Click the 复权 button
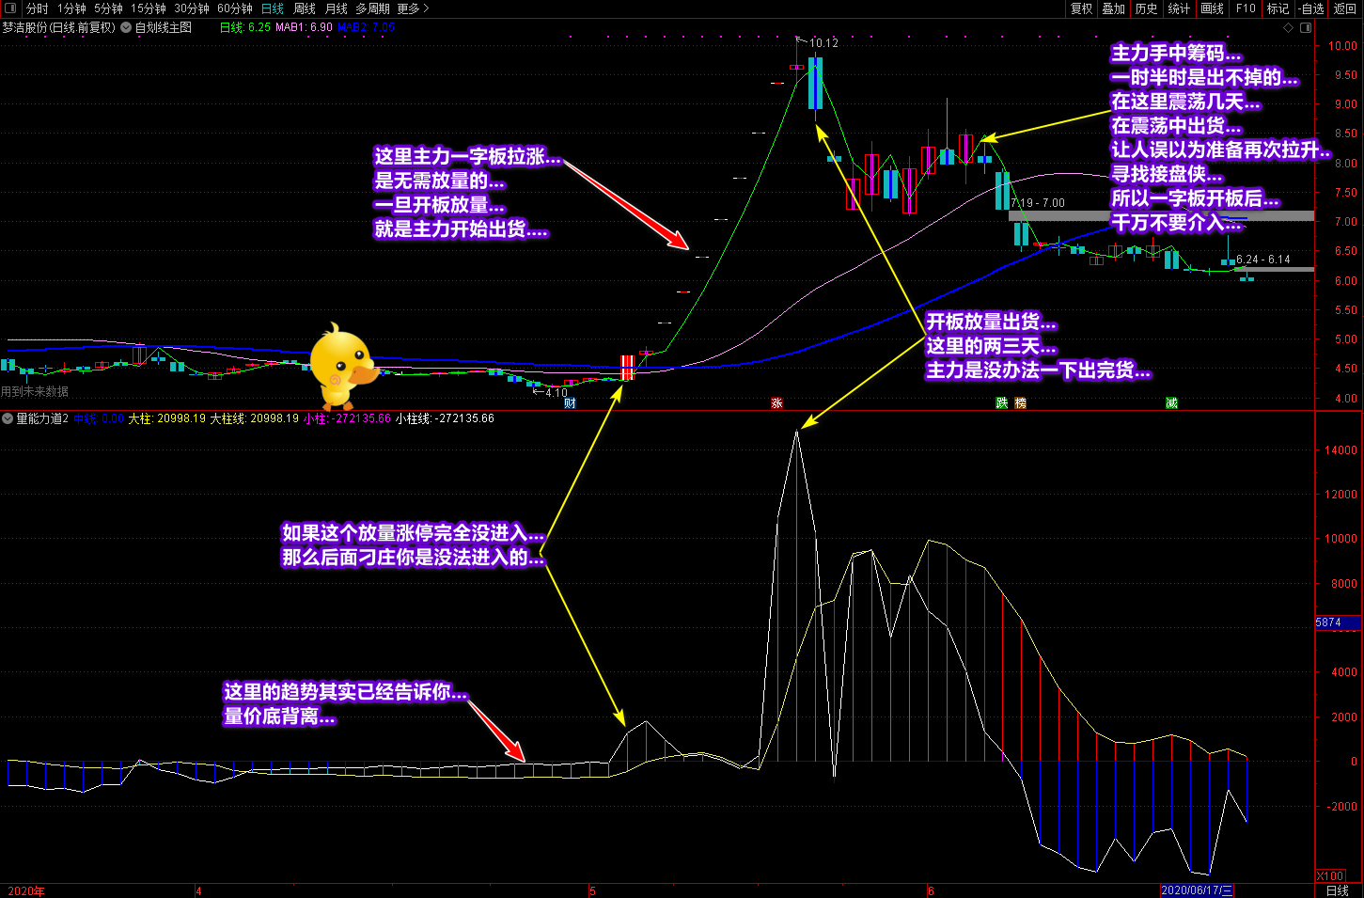The height and width of the screenshot is (898, 1364). (1082, 8)
